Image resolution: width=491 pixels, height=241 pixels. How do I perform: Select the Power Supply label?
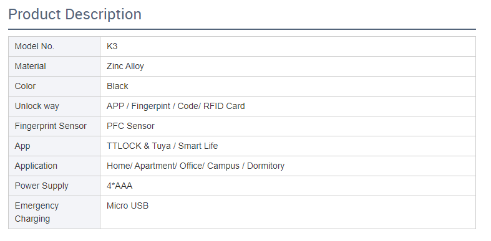[42, 186]
